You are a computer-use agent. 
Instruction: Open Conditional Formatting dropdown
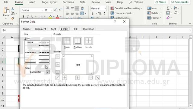coord(126,8)
